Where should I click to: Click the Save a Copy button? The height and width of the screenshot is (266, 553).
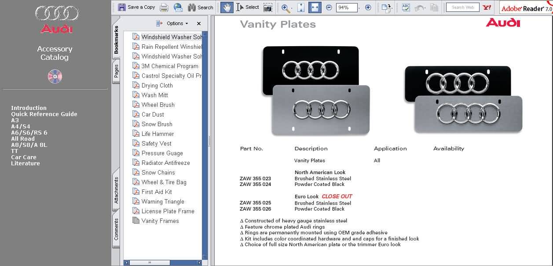[x=136, y=7]
